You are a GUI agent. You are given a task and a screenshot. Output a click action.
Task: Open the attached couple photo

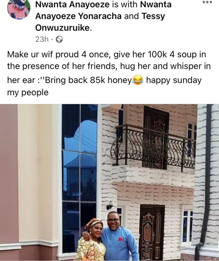109,182
